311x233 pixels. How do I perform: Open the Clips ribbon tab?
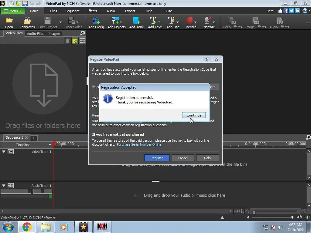point(53,11)
